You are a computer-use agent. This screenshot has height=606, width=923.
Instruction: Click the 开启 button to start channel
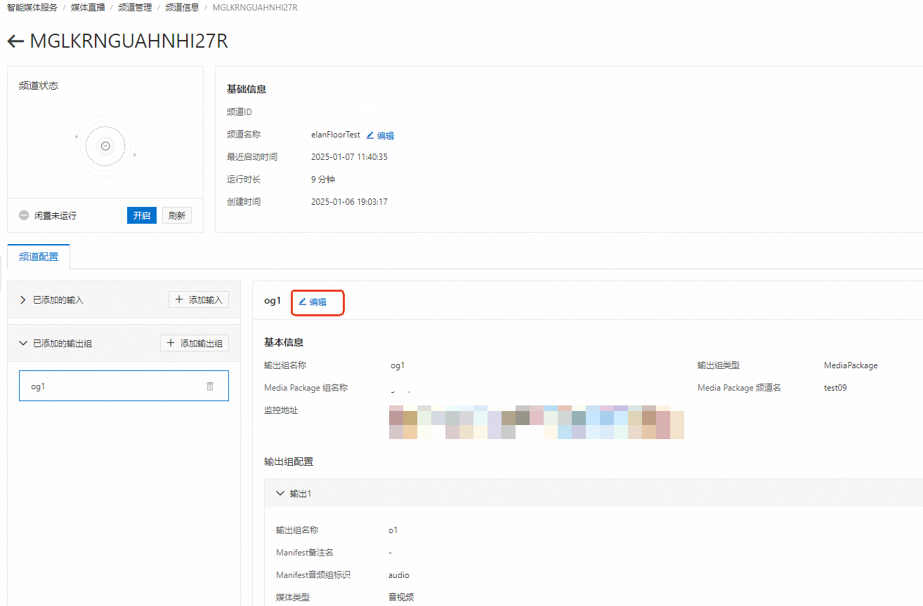click(142, 215)
